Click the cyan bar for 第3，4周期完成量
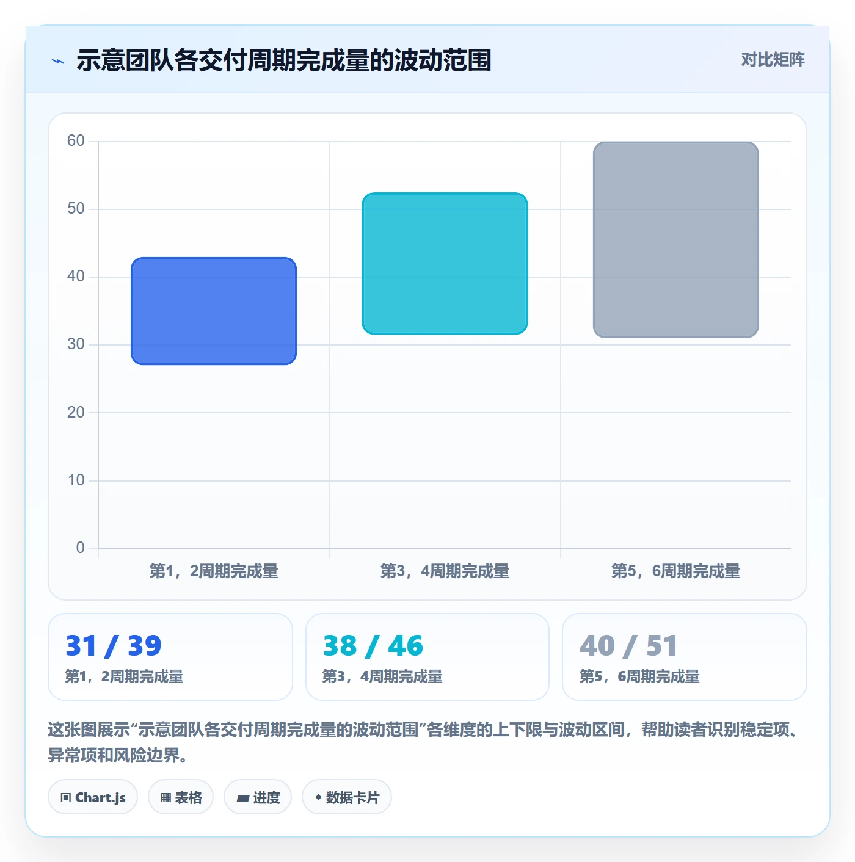The width and height of the screenshot is (855, 862). [x=445, y=263]
